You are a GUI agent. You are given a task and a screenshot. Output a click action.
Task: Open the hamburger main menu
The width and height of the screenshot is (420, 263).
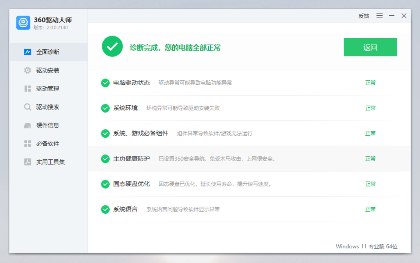[x=380, y=16]
